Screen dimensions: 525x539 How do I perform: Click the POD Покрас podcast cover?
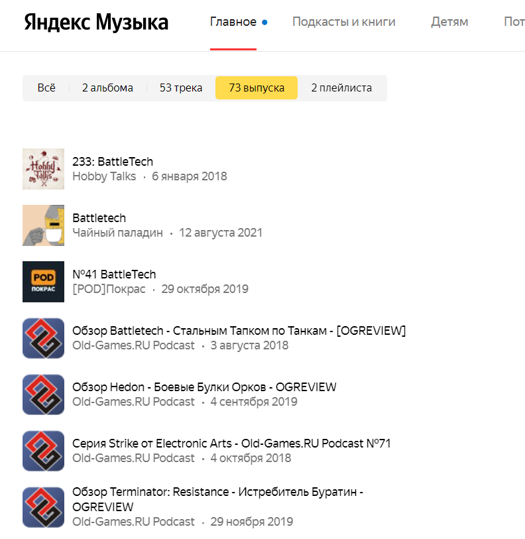coord(43,282)
